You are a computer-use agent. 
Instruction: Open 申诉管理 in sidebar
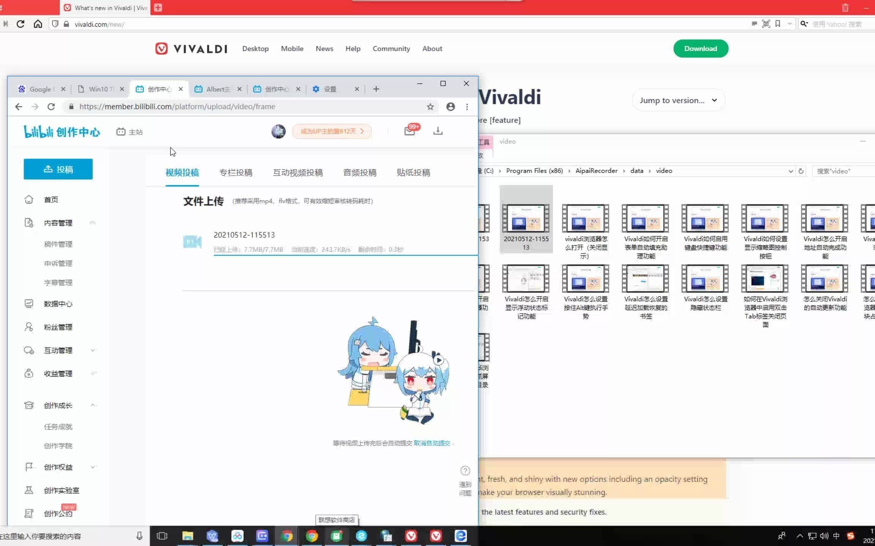(x=58, y=264)
